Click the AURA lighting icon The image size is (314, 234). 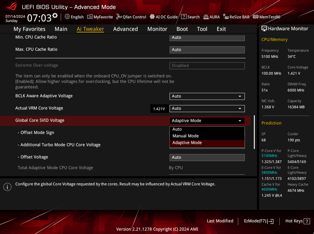206,17
